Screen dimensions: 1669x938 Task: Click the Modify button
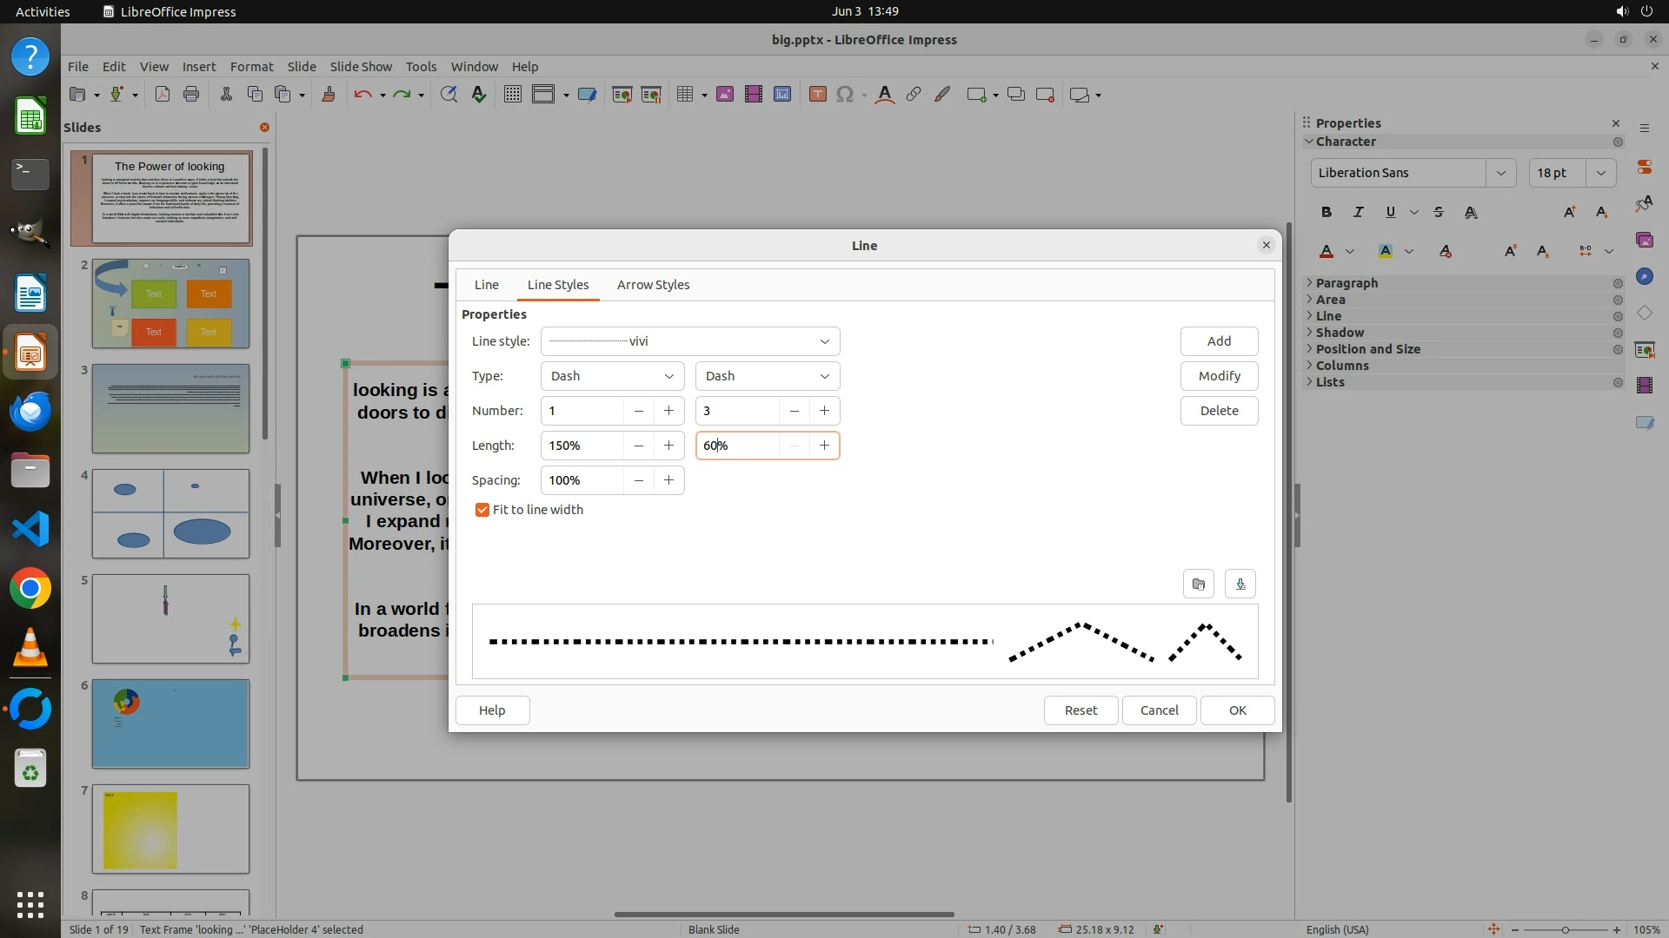1219,376
